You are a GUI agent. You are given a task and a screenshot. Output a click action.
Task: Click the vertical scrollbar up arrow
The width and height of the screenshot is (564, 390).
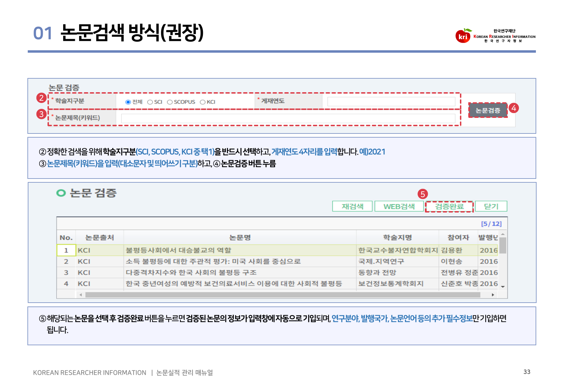click(503, 235)
